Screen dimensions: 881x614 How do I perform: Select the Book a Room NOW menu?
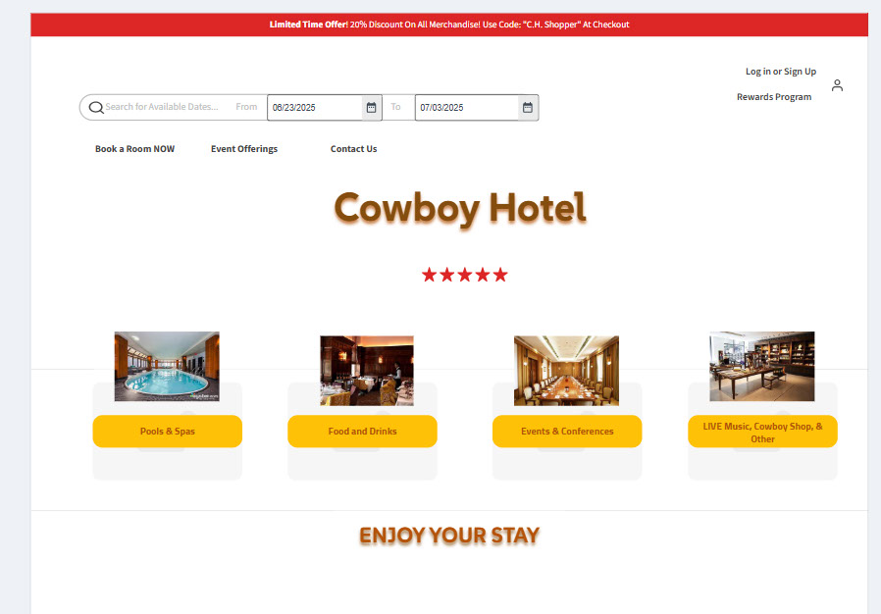pyautogui.click(x=134, y=149)
